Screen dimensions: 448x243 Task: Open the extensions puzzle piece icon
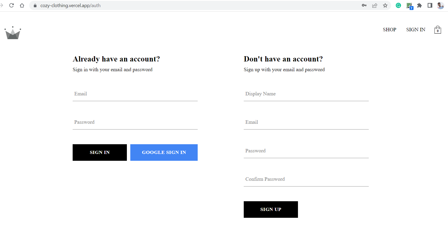pos(419,6)
